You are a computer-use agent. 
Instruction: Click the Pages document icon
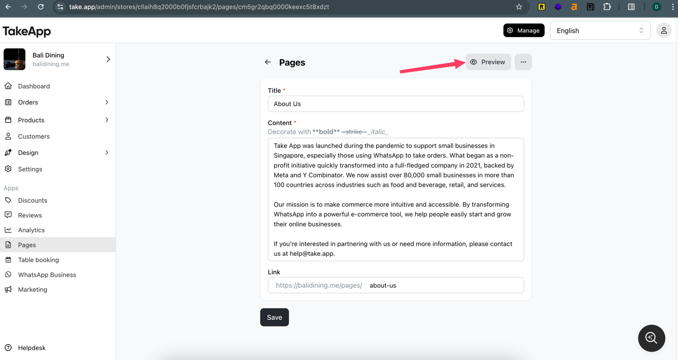[x=8, y=245]
